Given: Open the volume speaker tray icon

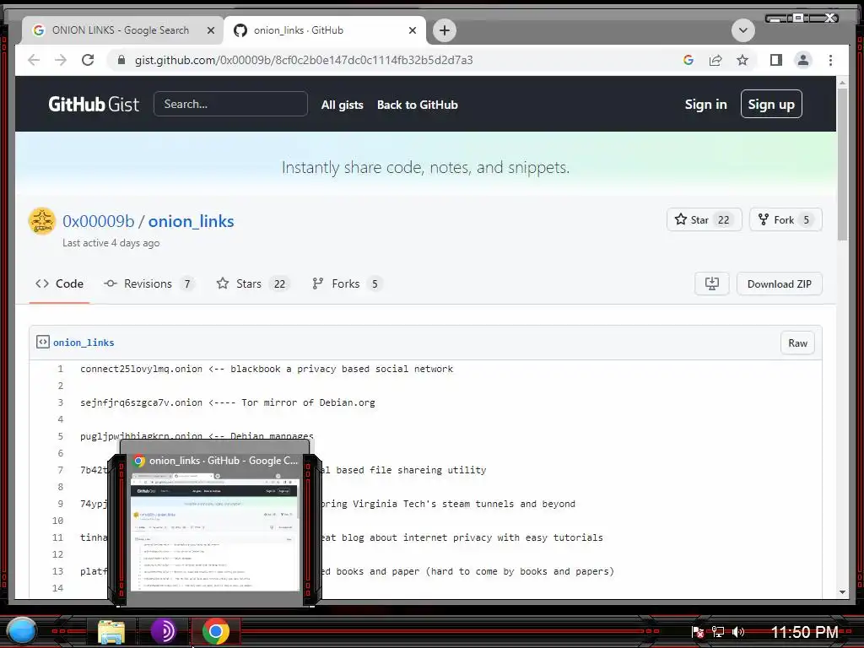Looking at the screenshot, I should point(738,632).
